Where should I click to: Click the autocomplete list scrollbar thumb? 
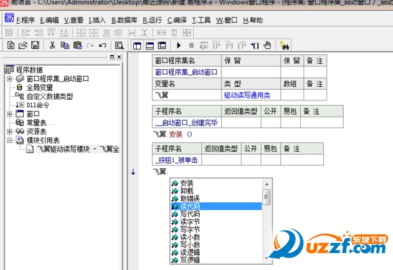[266, 197]
